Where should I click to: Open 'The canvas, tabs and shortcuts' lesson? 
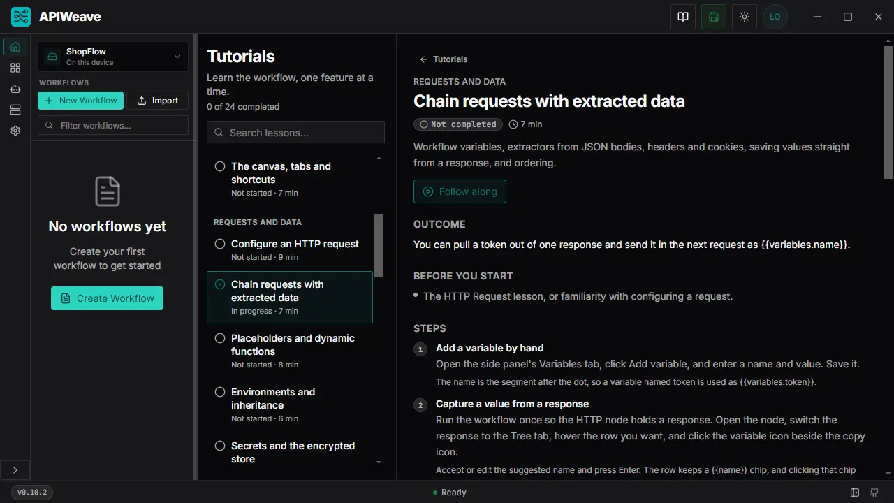point(290,179)
